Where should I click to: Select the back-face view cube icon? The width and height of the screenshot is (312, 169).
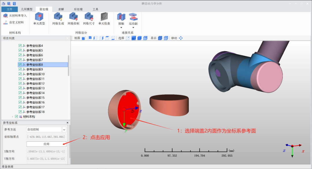90,38
